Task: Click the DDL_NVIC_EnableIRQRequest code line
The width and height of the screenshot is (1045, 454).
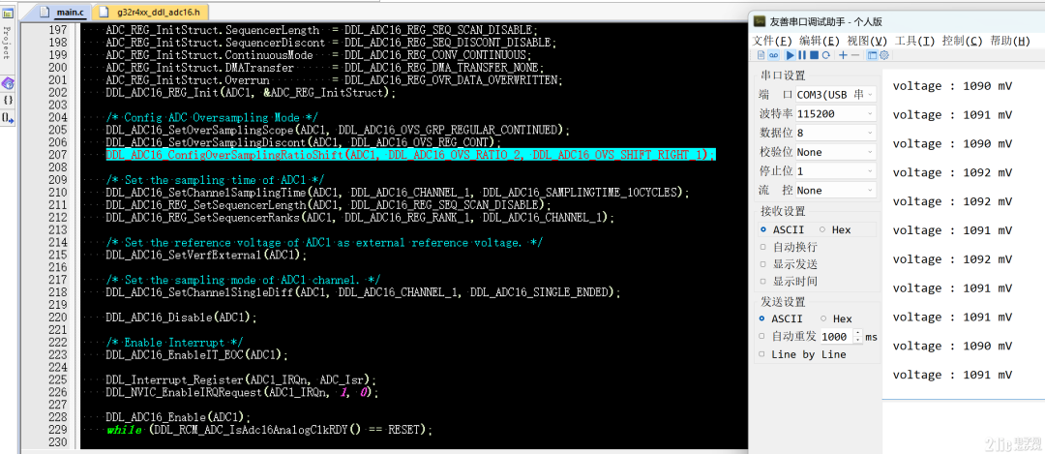Action: [242, 393]
